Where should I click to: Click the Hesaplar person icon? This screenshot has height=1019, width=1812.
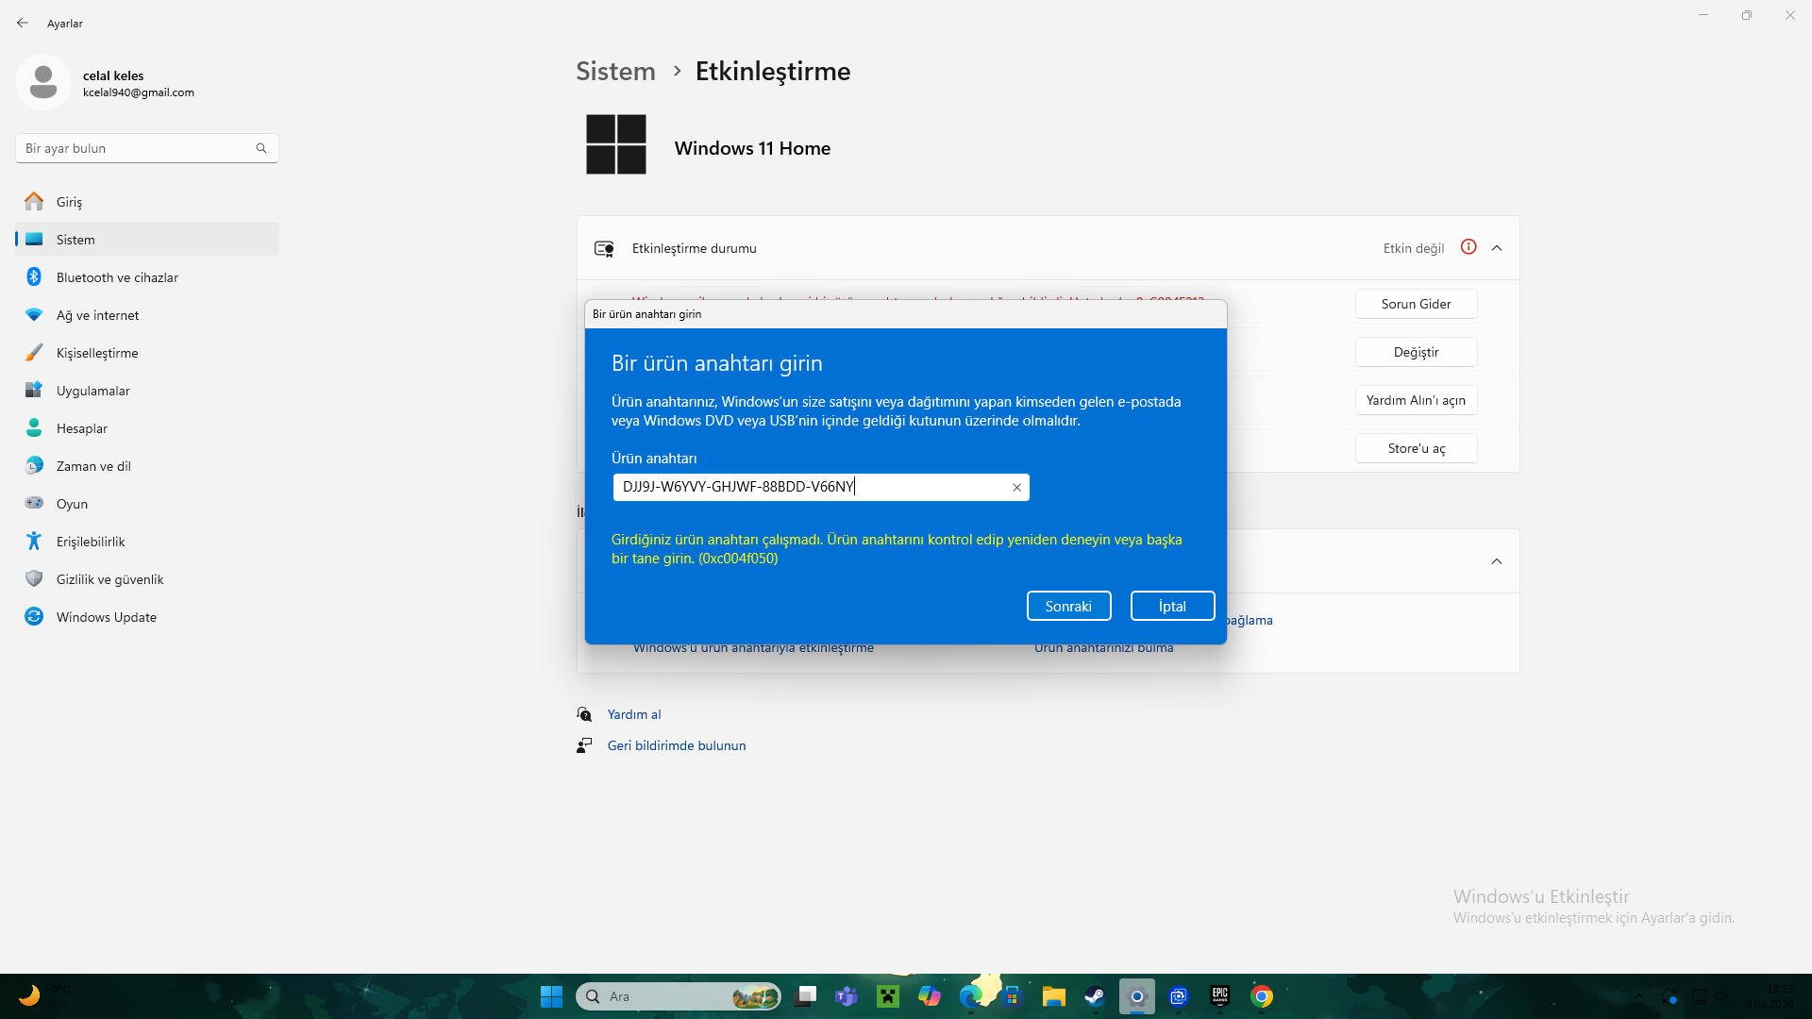click(x=34, y=428)
